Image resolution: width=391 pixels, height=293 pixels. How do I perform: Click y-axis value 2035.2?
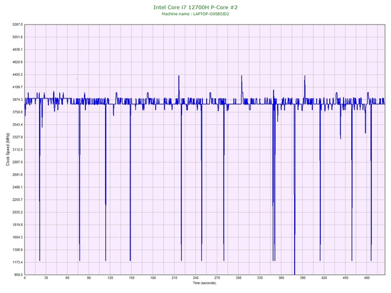[17, 212]
